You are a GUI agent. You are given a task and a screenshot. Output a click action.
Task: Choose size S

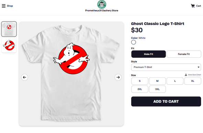click(139, 81)
